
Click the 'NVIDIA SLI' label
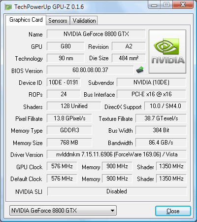[x=29, y=192]
